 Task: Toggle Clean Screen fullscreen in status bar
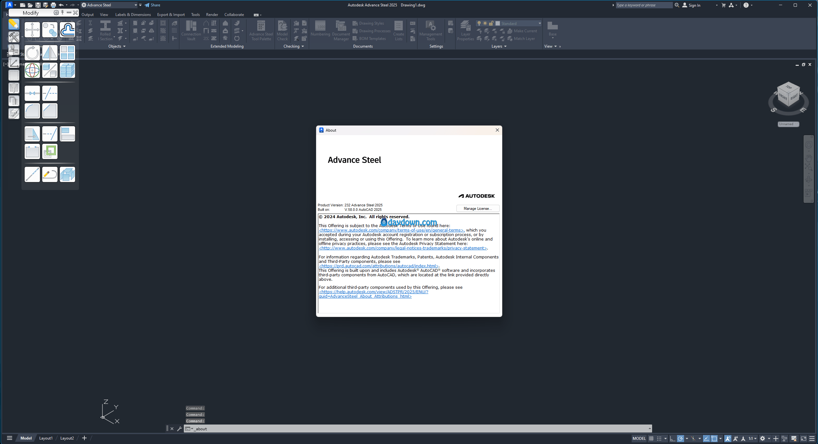click(803, 438)
